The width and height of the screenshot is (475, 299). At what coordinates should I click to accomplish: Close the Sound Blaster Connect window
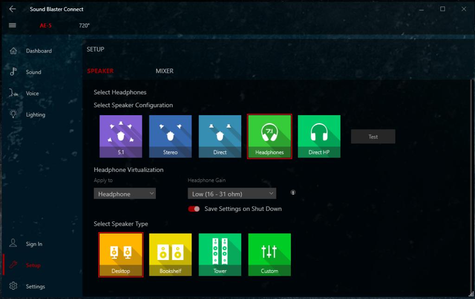pyautogui.click(x=464, y=9)
